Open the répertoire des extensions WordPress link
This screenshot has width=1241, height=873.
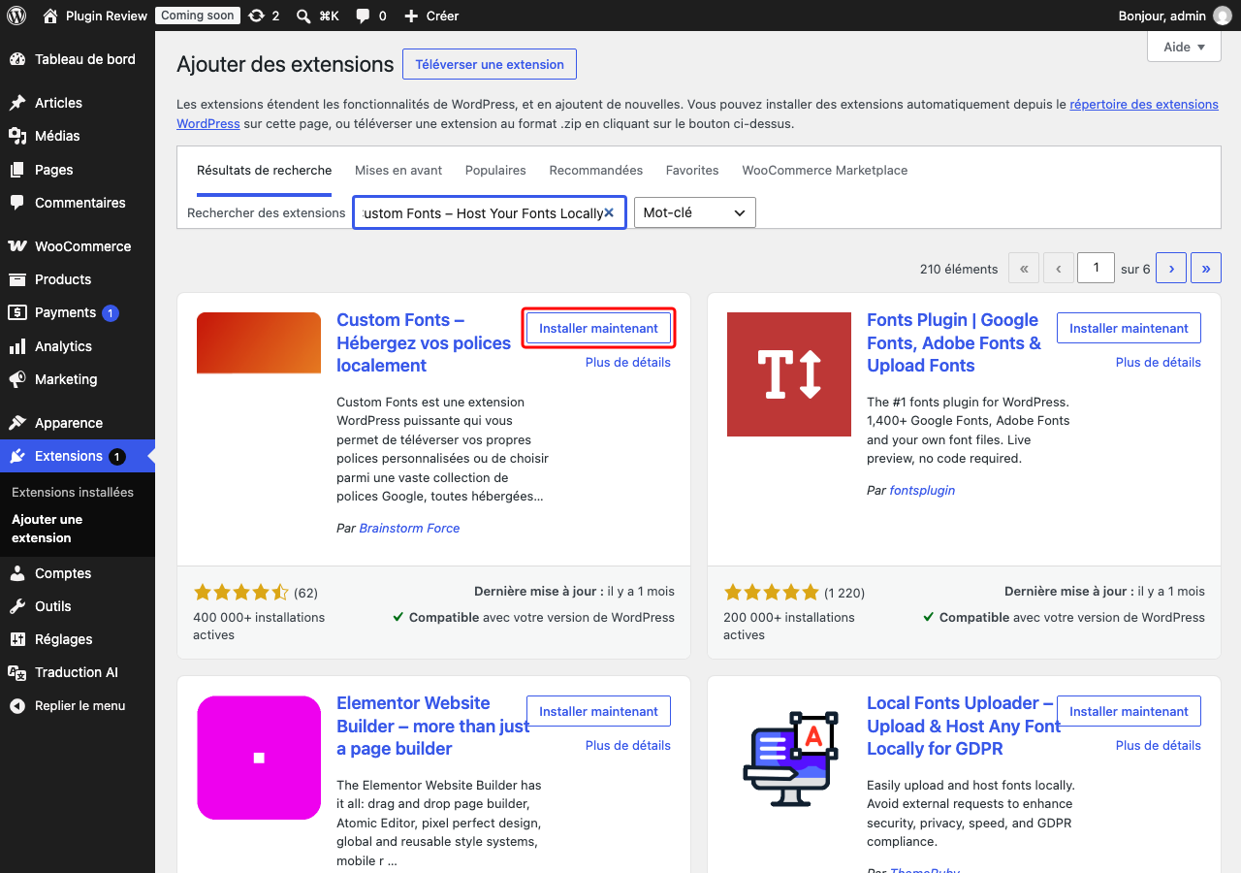point(697,113)
